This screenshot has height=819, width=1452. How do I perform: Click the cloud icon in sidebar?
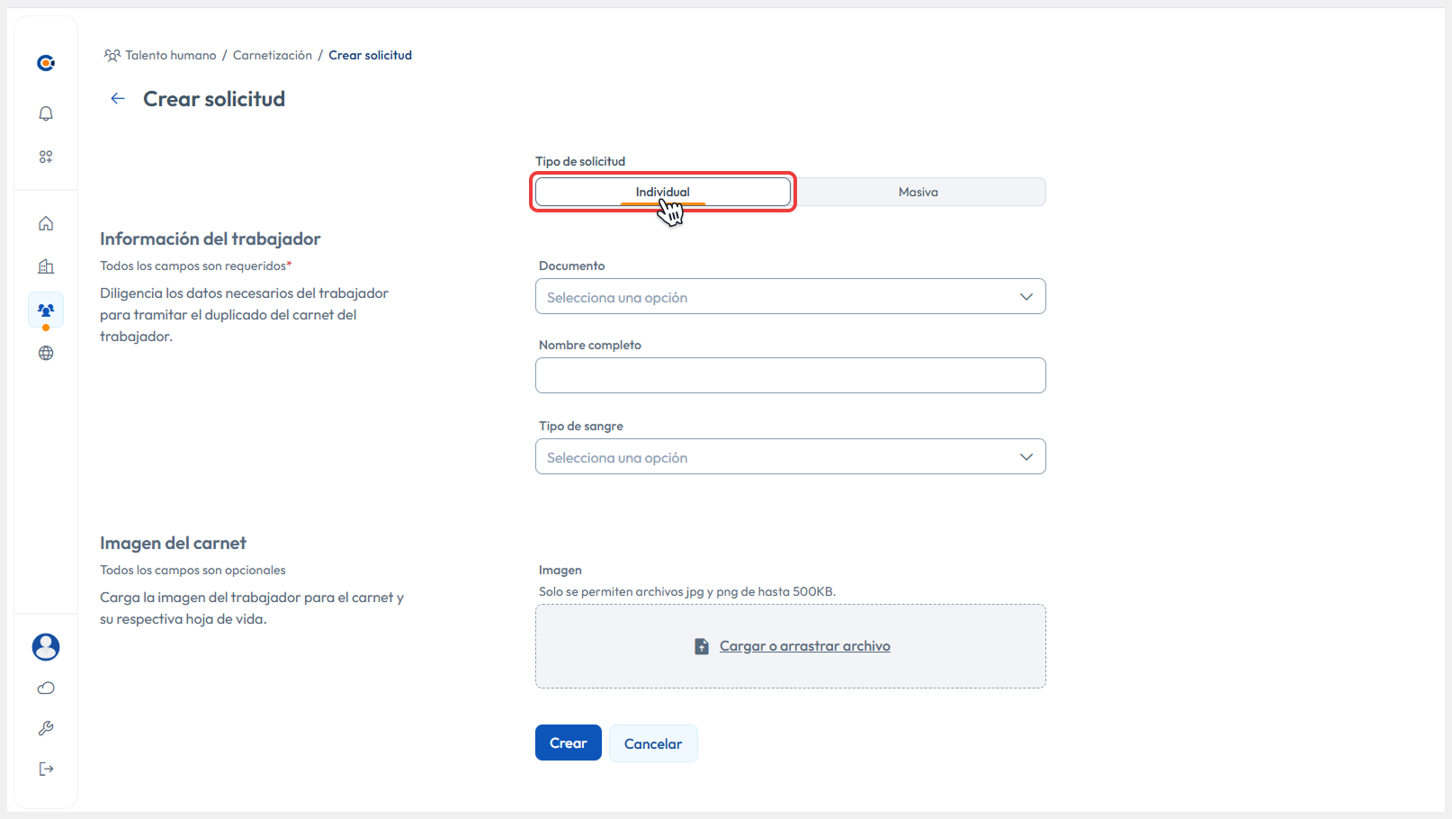(x=46, y=688)
